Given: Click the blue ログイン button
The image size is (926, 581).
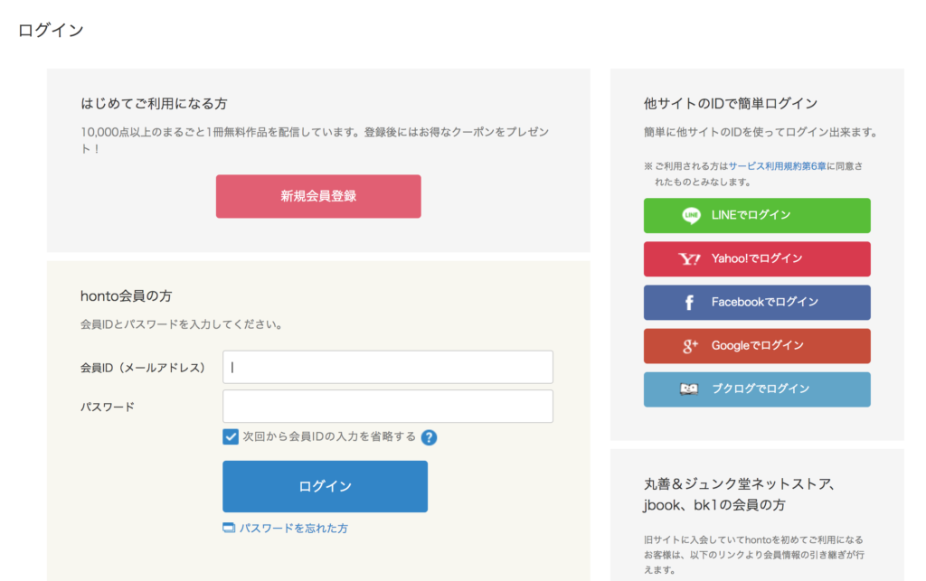Looking at the screenshot, I should (x=325, y=486).
